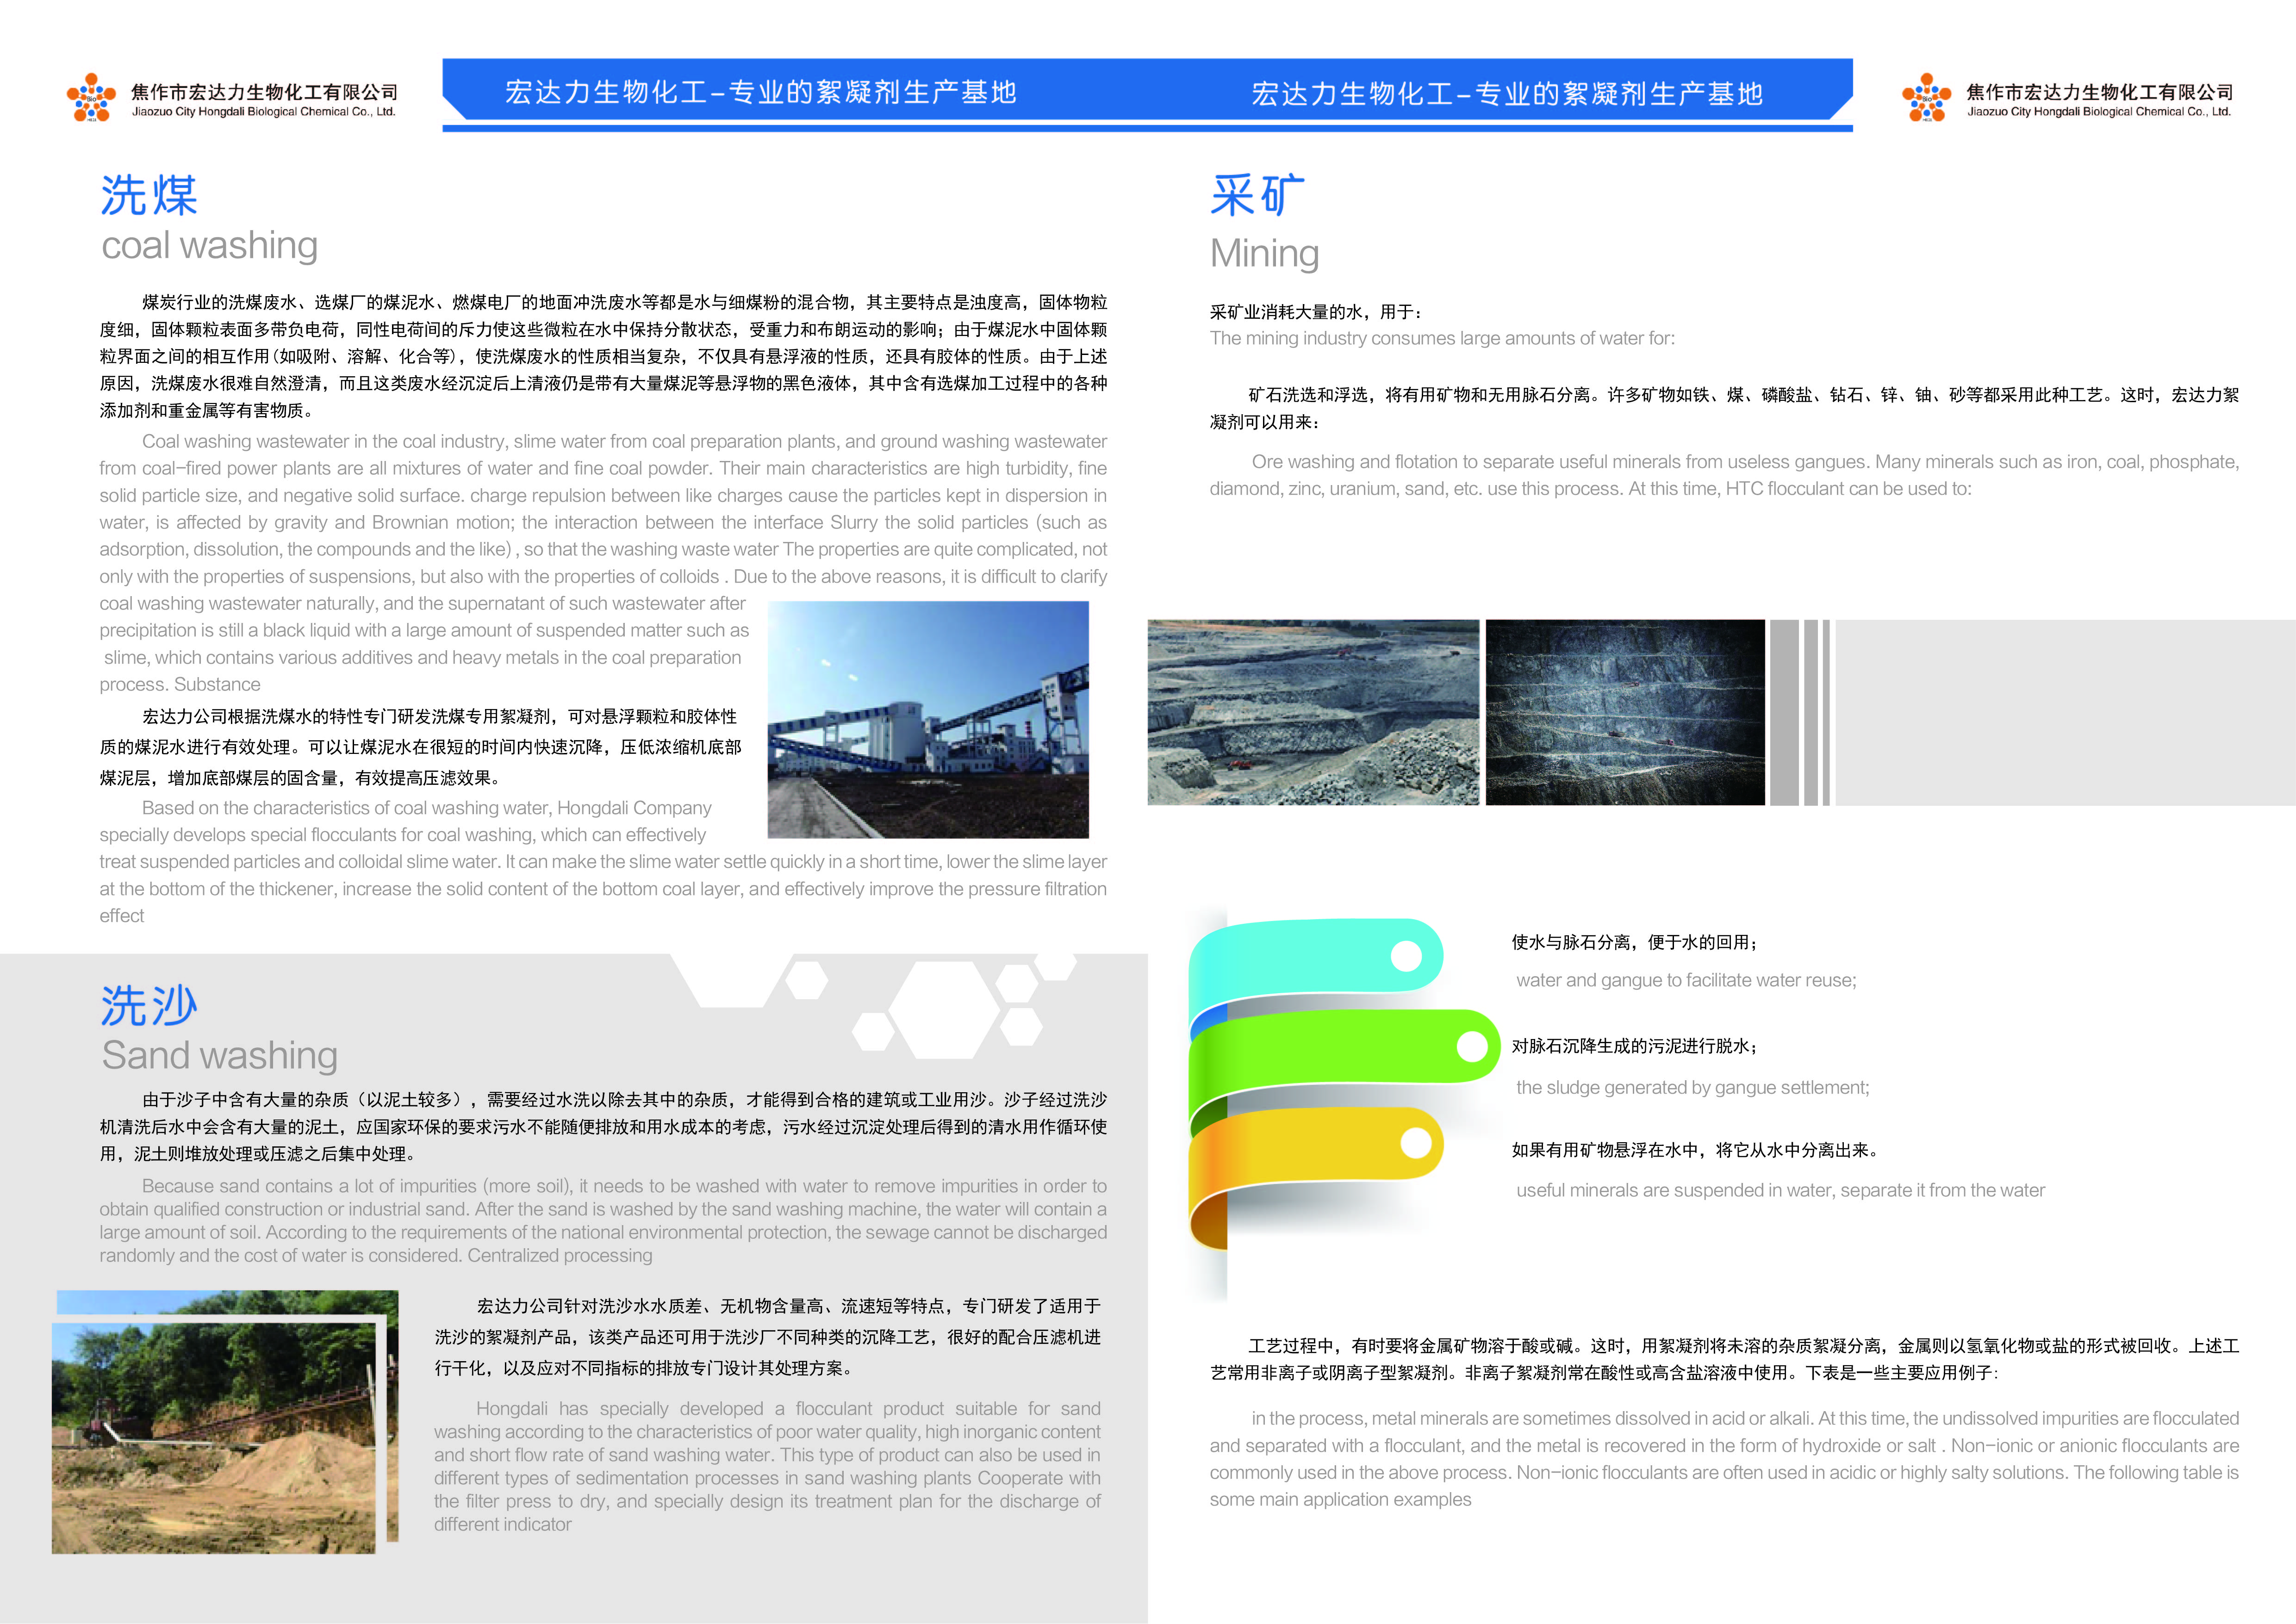Click the 采矿 Chinese heading
This screenshot has width=2296, height=1624.
pos(1257,195)
